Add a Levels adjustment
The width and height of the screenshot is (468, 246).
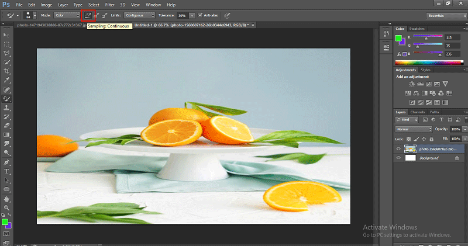pyautogui.click(x=420, y=84)
